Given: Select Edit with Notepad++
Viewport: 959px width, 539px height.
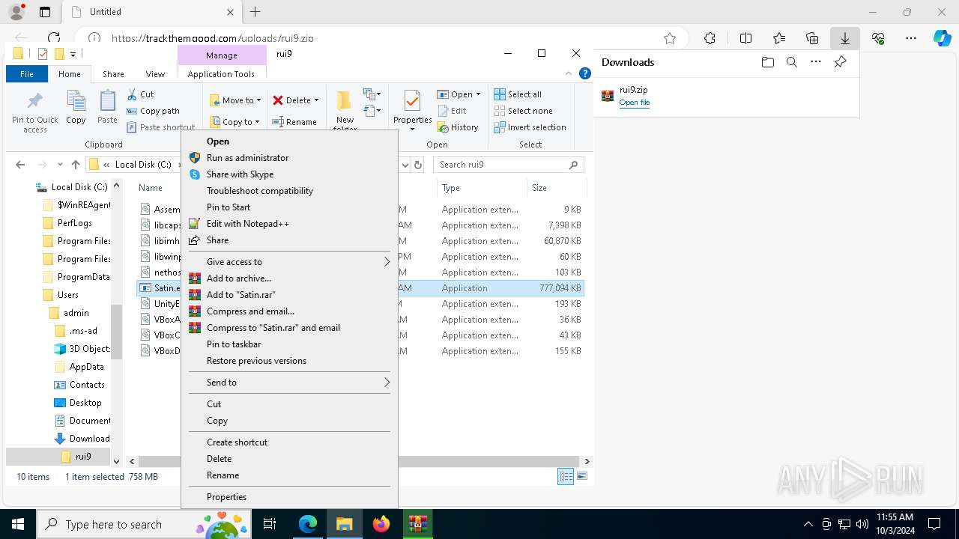Looking at the screenshot, I should point(289,224).
